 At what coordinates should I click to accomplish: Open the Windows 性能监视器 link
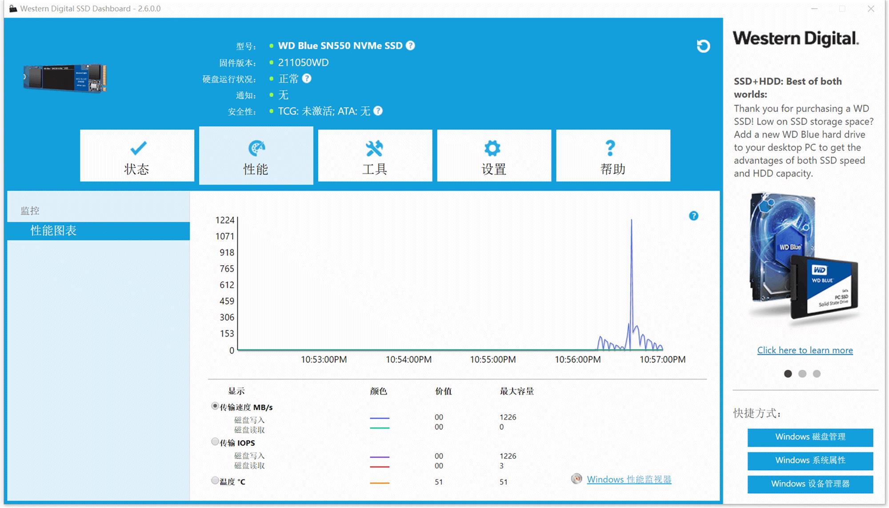pyautogui.click(x=629, y=480)
